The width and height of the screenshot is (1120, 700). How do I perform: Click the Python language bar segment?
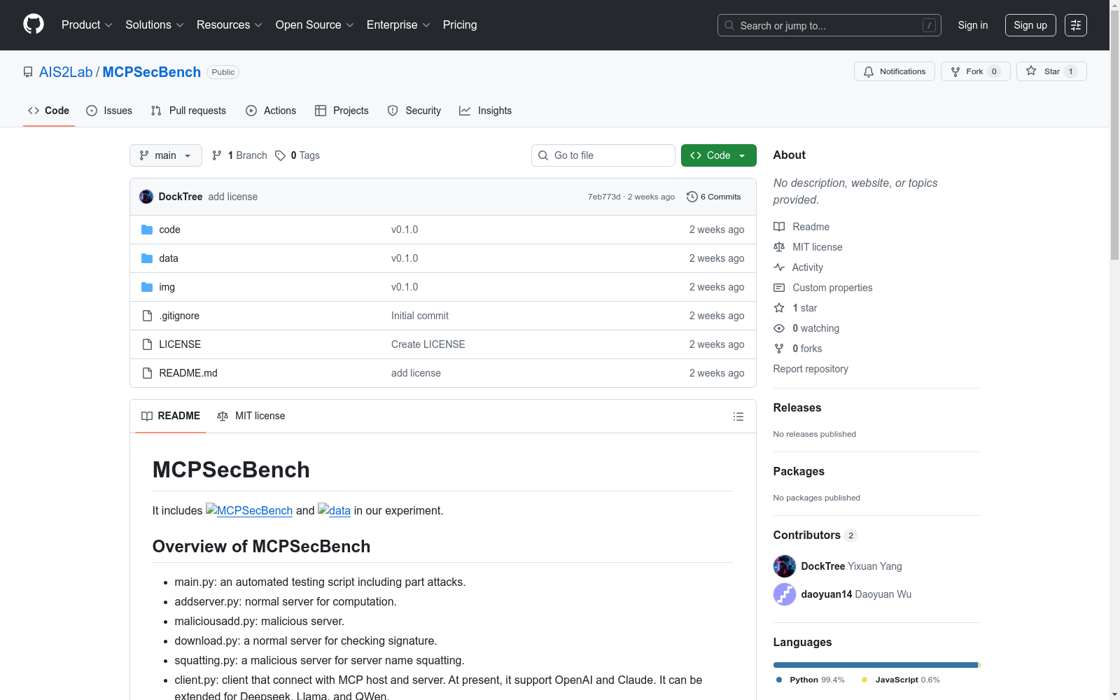click(875, 665)
